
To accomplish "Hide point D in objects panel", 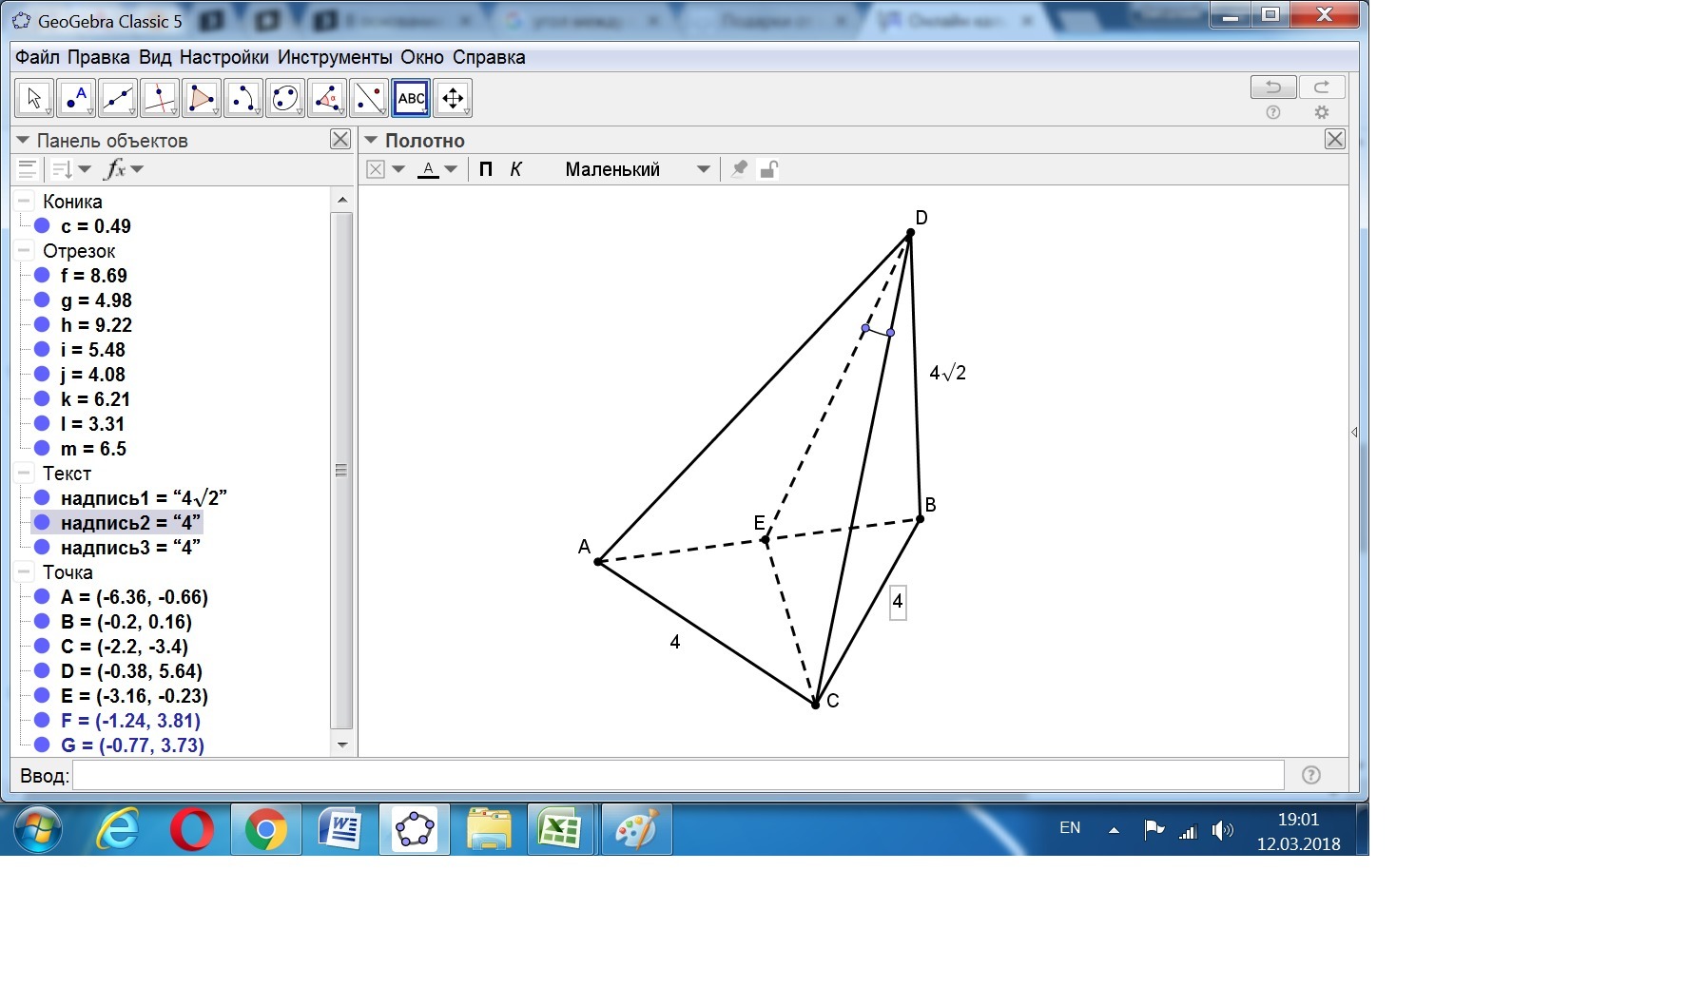I will coord(42,671).
